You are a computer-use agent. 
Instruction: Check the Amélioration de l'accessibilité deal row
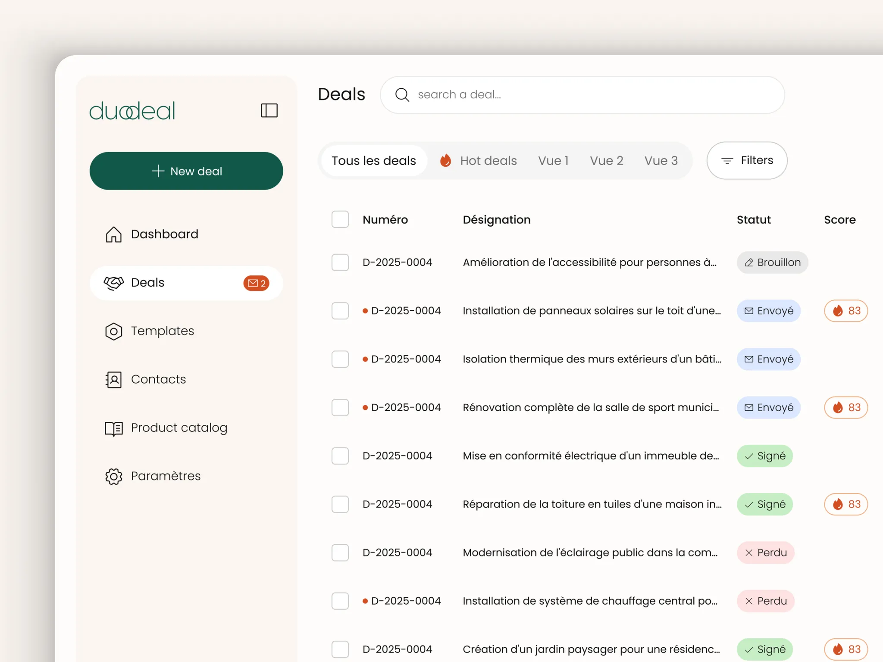[340, 262]
